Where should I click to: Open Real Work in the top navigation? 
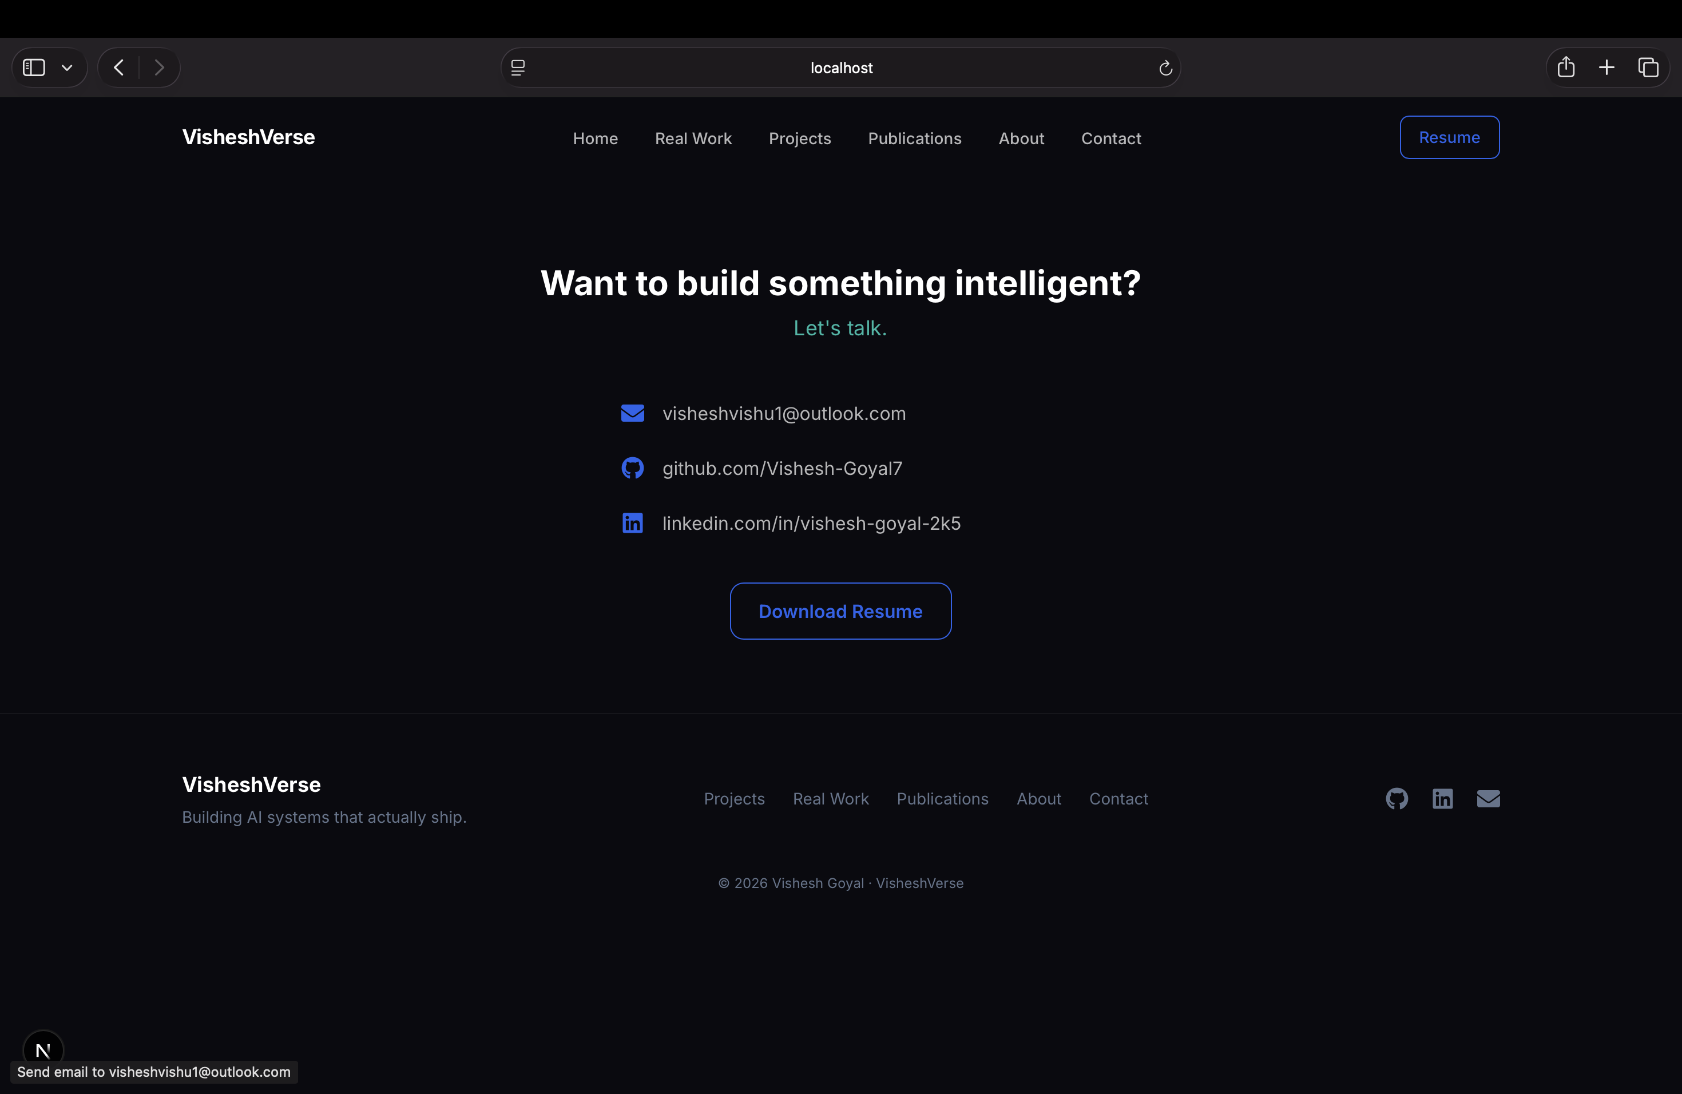pos(693,138)
